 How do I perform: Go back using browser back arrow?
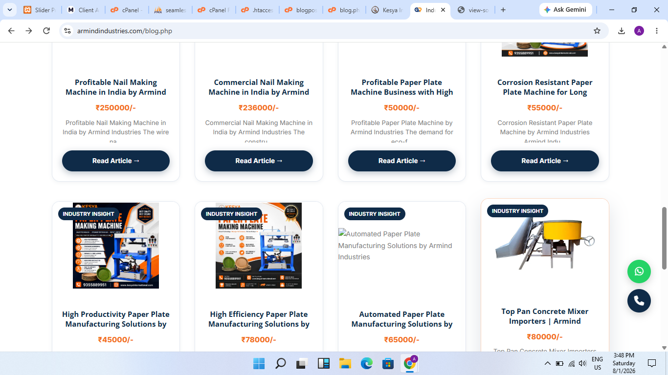(11, 31)
